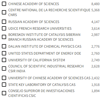The width and height of the screenshot is (102, 99).
Task: Select the Consejo Superior de Investigaciones Cientificas checkbox
Action: (4, 93)
